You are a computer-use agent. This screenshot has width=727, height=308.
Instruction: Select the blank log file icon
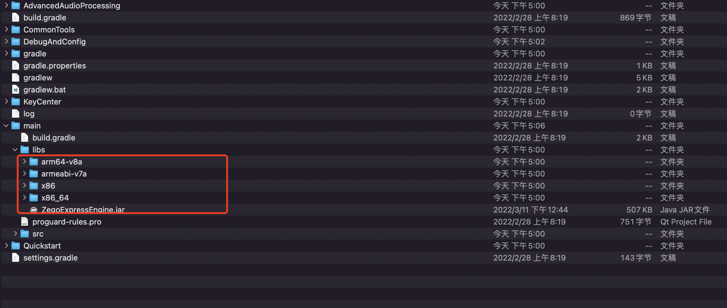16,113
